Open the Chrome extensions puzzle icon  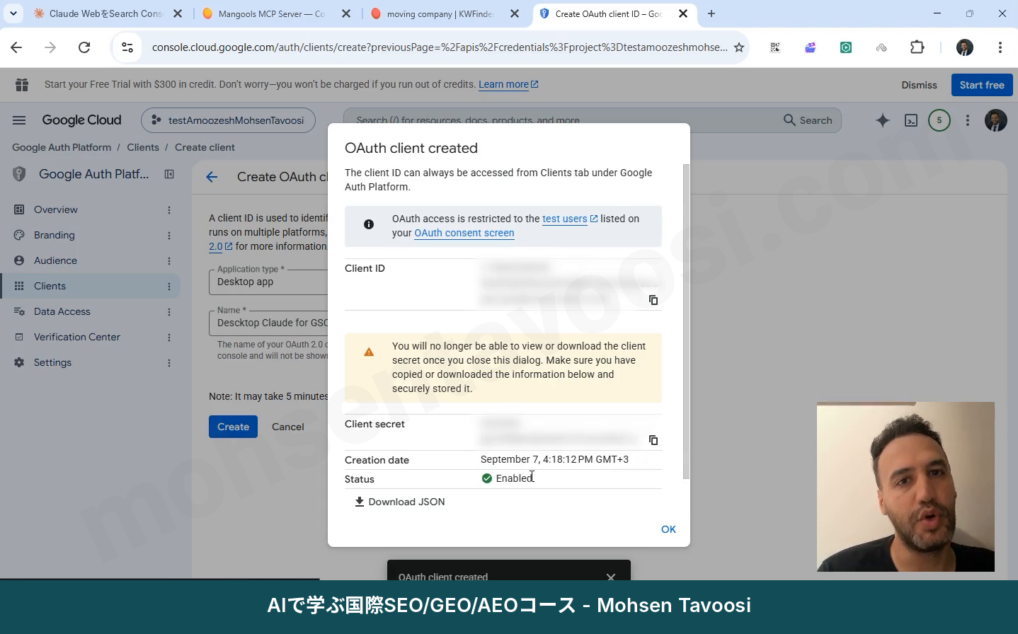pos(917,47)
